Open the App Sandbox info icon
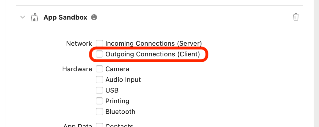Screen dimensions: 319x127 (x=94, y=17)
